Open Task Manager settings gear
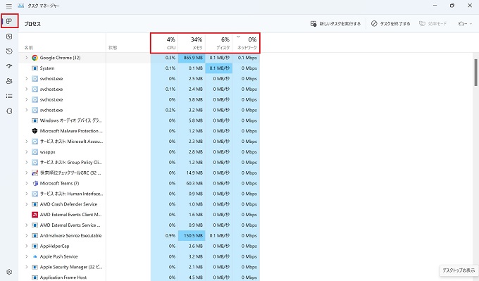 (9, 272)
